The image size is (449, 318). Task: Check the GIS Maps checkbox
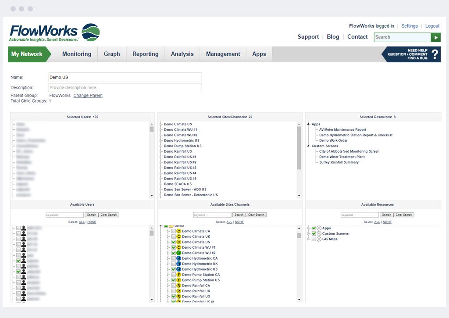click(x=314, y=239)
